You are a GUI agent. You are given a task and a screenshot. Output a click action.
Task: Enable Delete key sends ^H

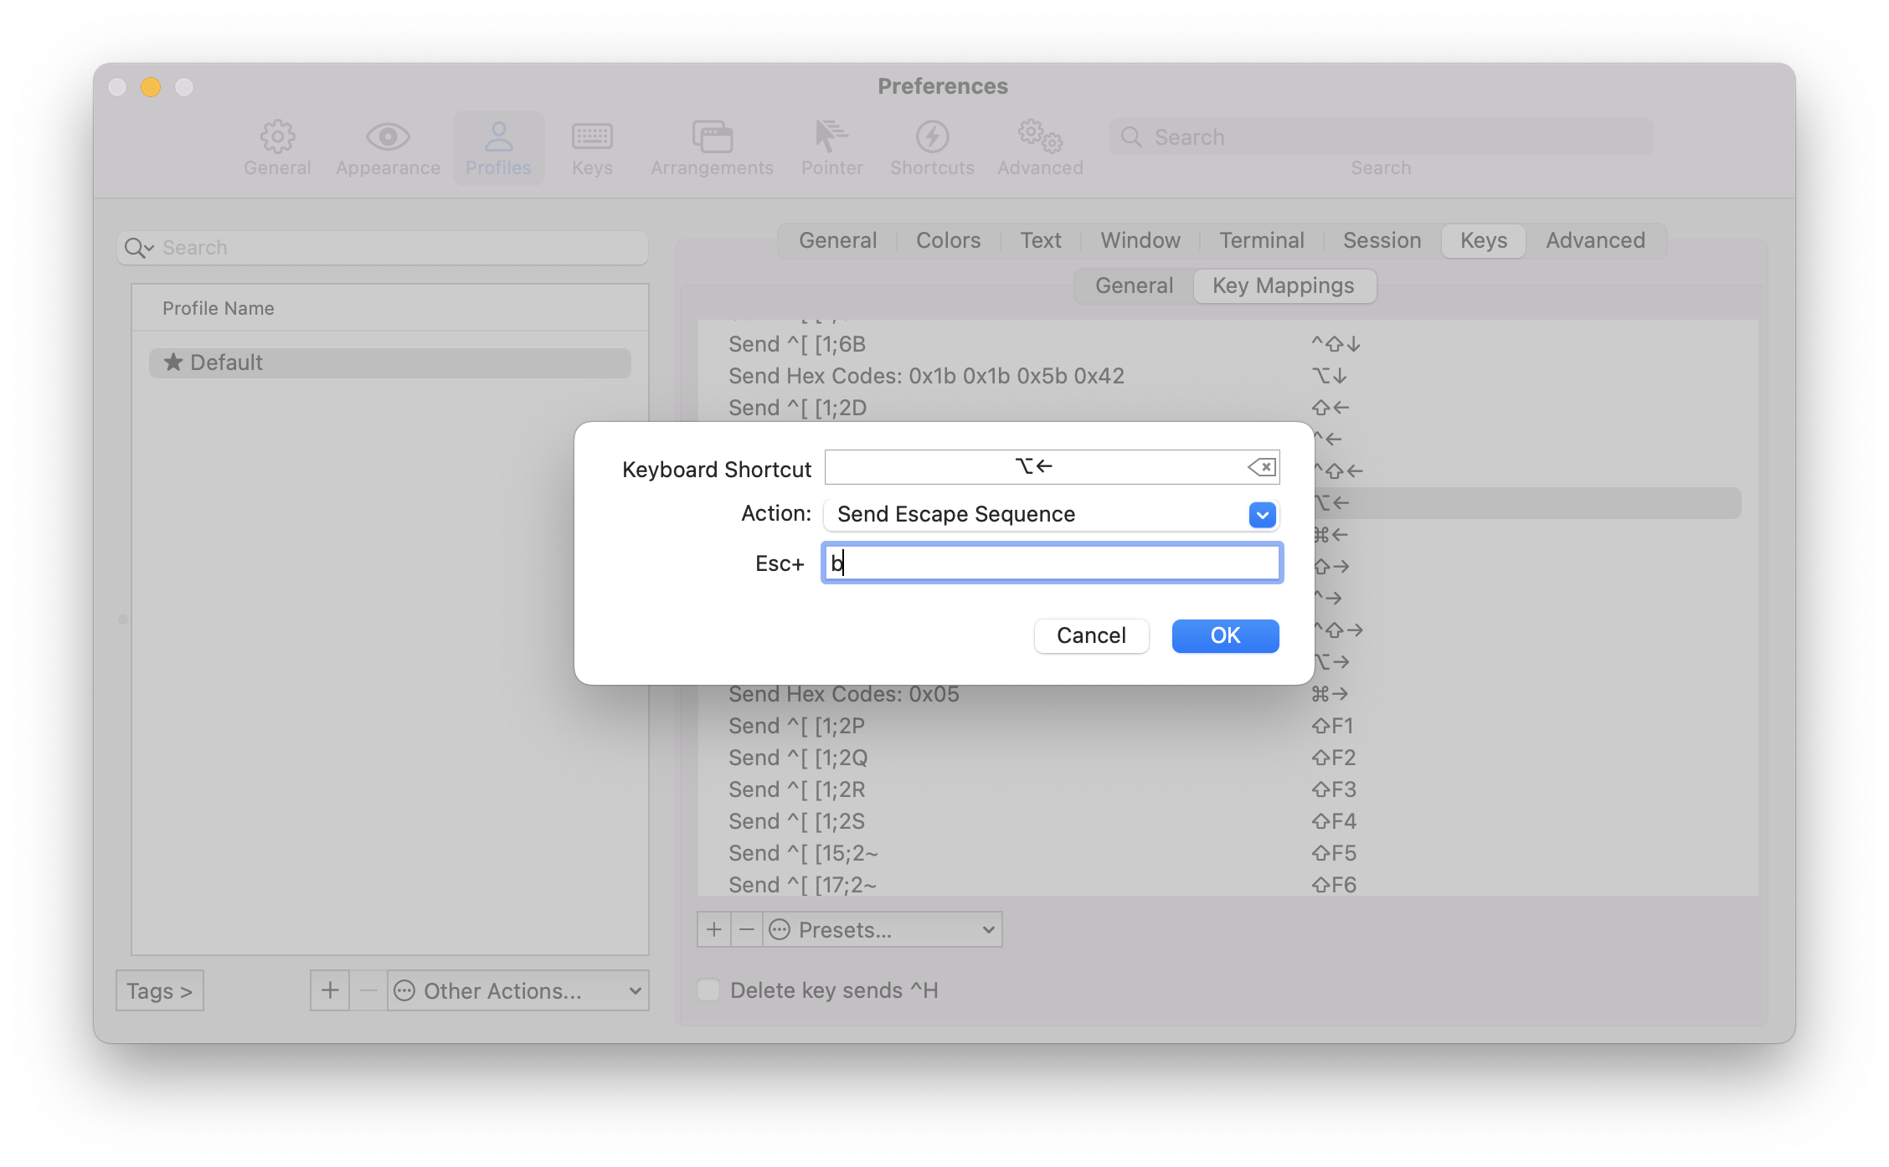coord(708,990)
